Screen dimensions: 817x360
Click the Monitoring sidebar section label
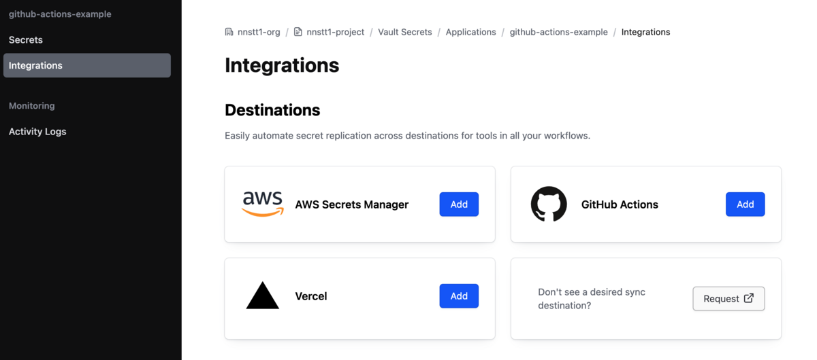tap(32, 106)
